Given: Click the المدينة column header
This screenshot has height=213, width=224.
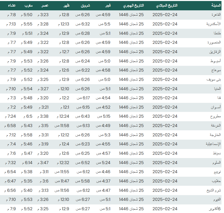Looking at the screenshot, I should tap(216, 6).
